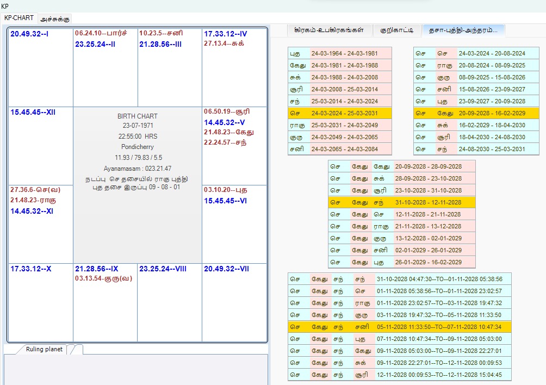546x385 pixels.
Task: Select dasha row 24-03-1964 - 24-03-1981
Action: [340, 53]
